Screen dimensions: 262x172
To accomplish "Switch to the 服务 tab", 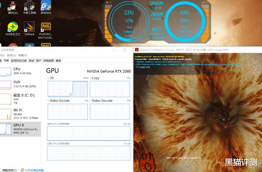I will pyautogui.click(x=58, y=60).
